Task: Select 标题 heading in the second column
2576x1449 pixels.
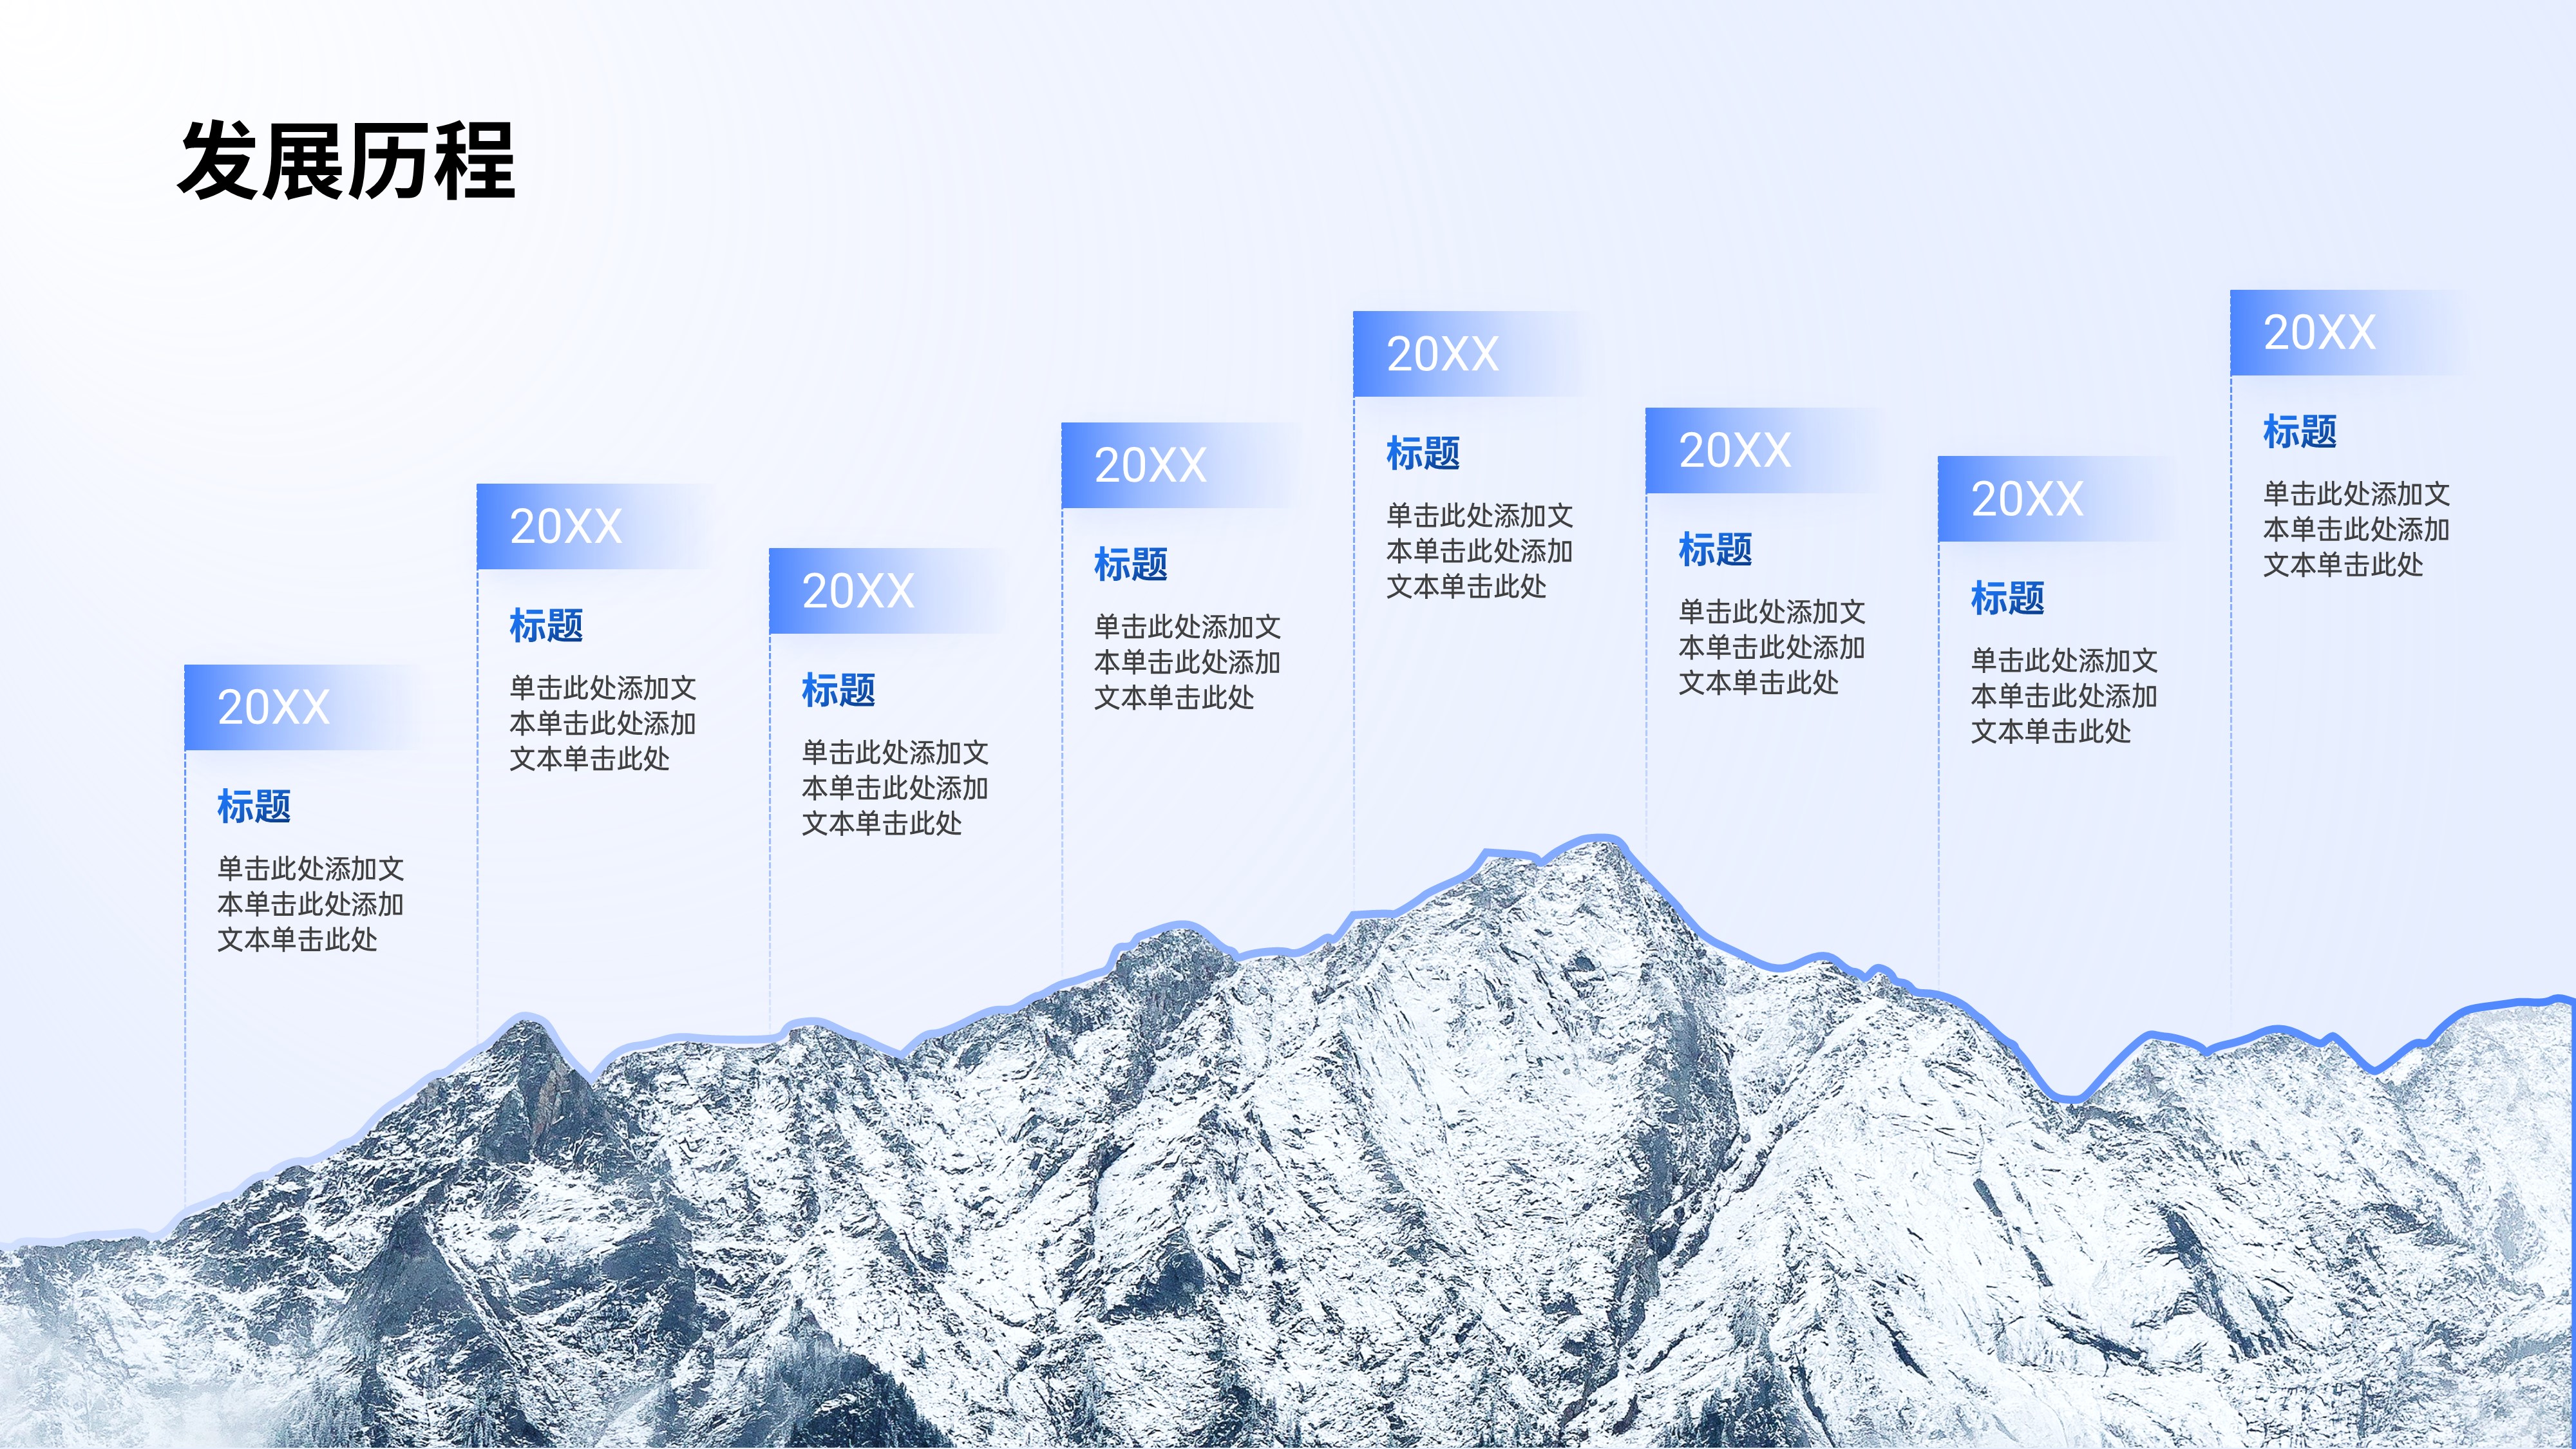Action: pos(546,625)
